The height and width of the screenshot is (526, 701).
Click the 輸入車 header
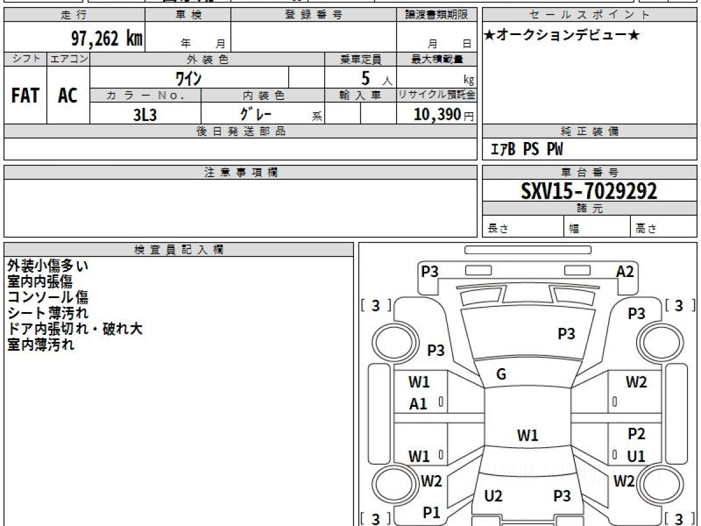[x=360, y=95]
